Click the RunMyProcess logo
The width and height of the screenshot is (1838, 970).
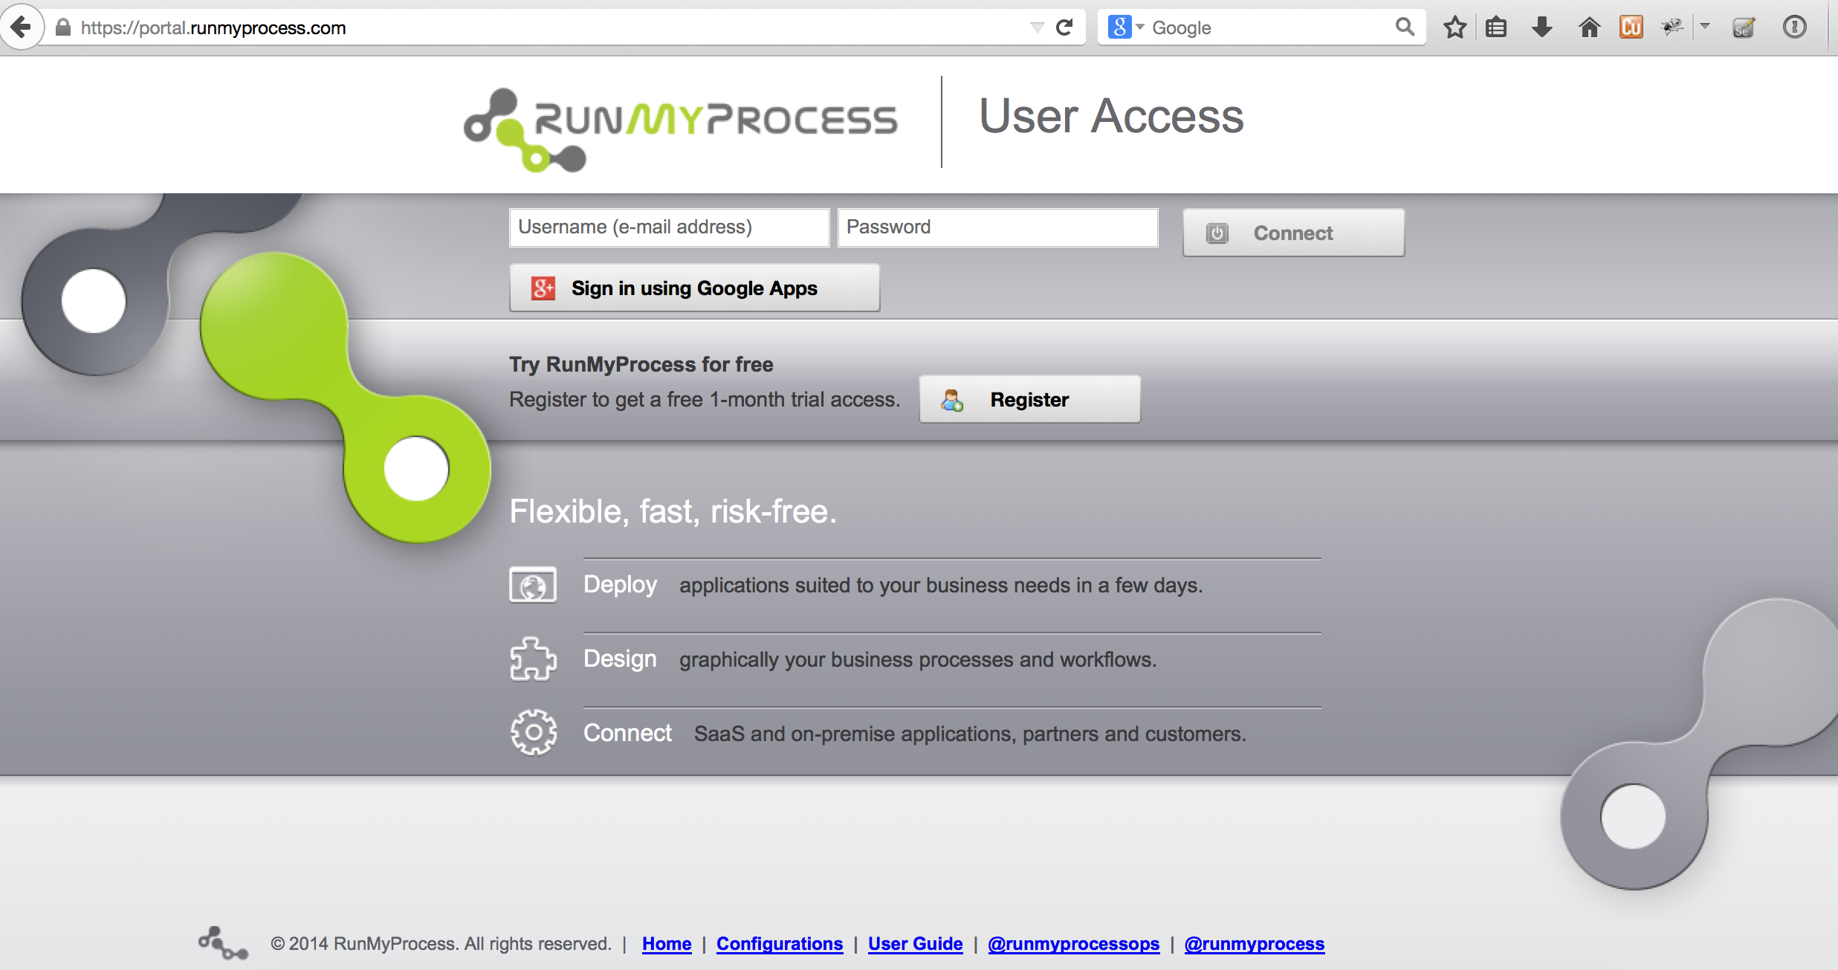680,129
